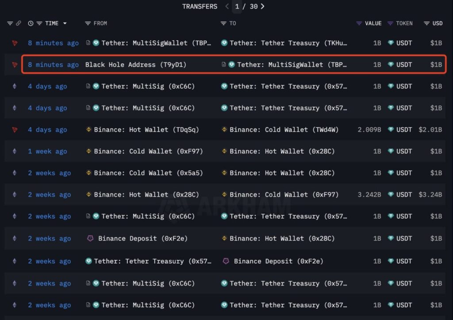This screenshot has width=453, height=320.
Task: Open the link icon in the table header
Action: tap(18, 23)
